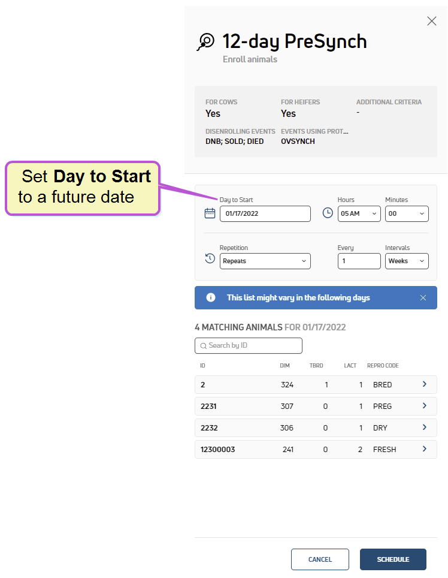Click the PreSynch protocol icon near title
This screenshot has height=578, width=448.
click(x=206, y=41)
